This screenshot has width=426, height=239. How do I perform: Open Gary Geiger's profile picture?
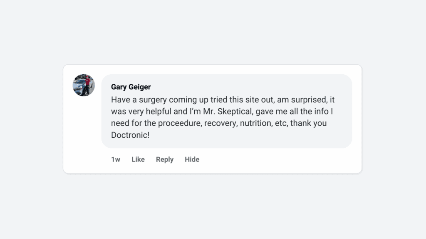84,85
